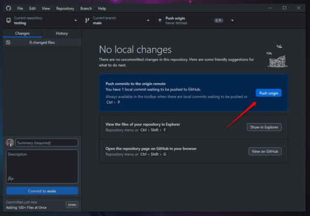This screenshot has width=310, height=216.
Task: Expand the Current repository dropdown
Action: point(75,21)
